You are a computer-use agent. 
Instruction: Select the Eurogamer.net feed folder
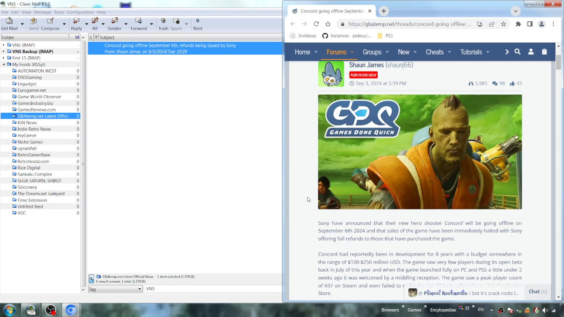[x=32, y=90]
